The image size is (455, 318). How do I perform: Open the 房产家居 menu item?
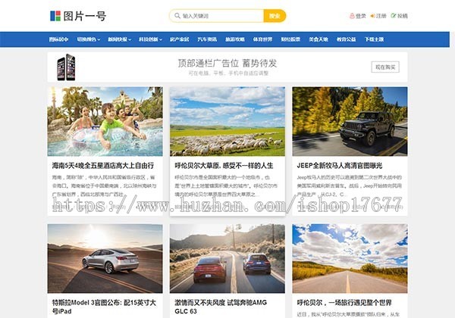click(x=179, y=39)
